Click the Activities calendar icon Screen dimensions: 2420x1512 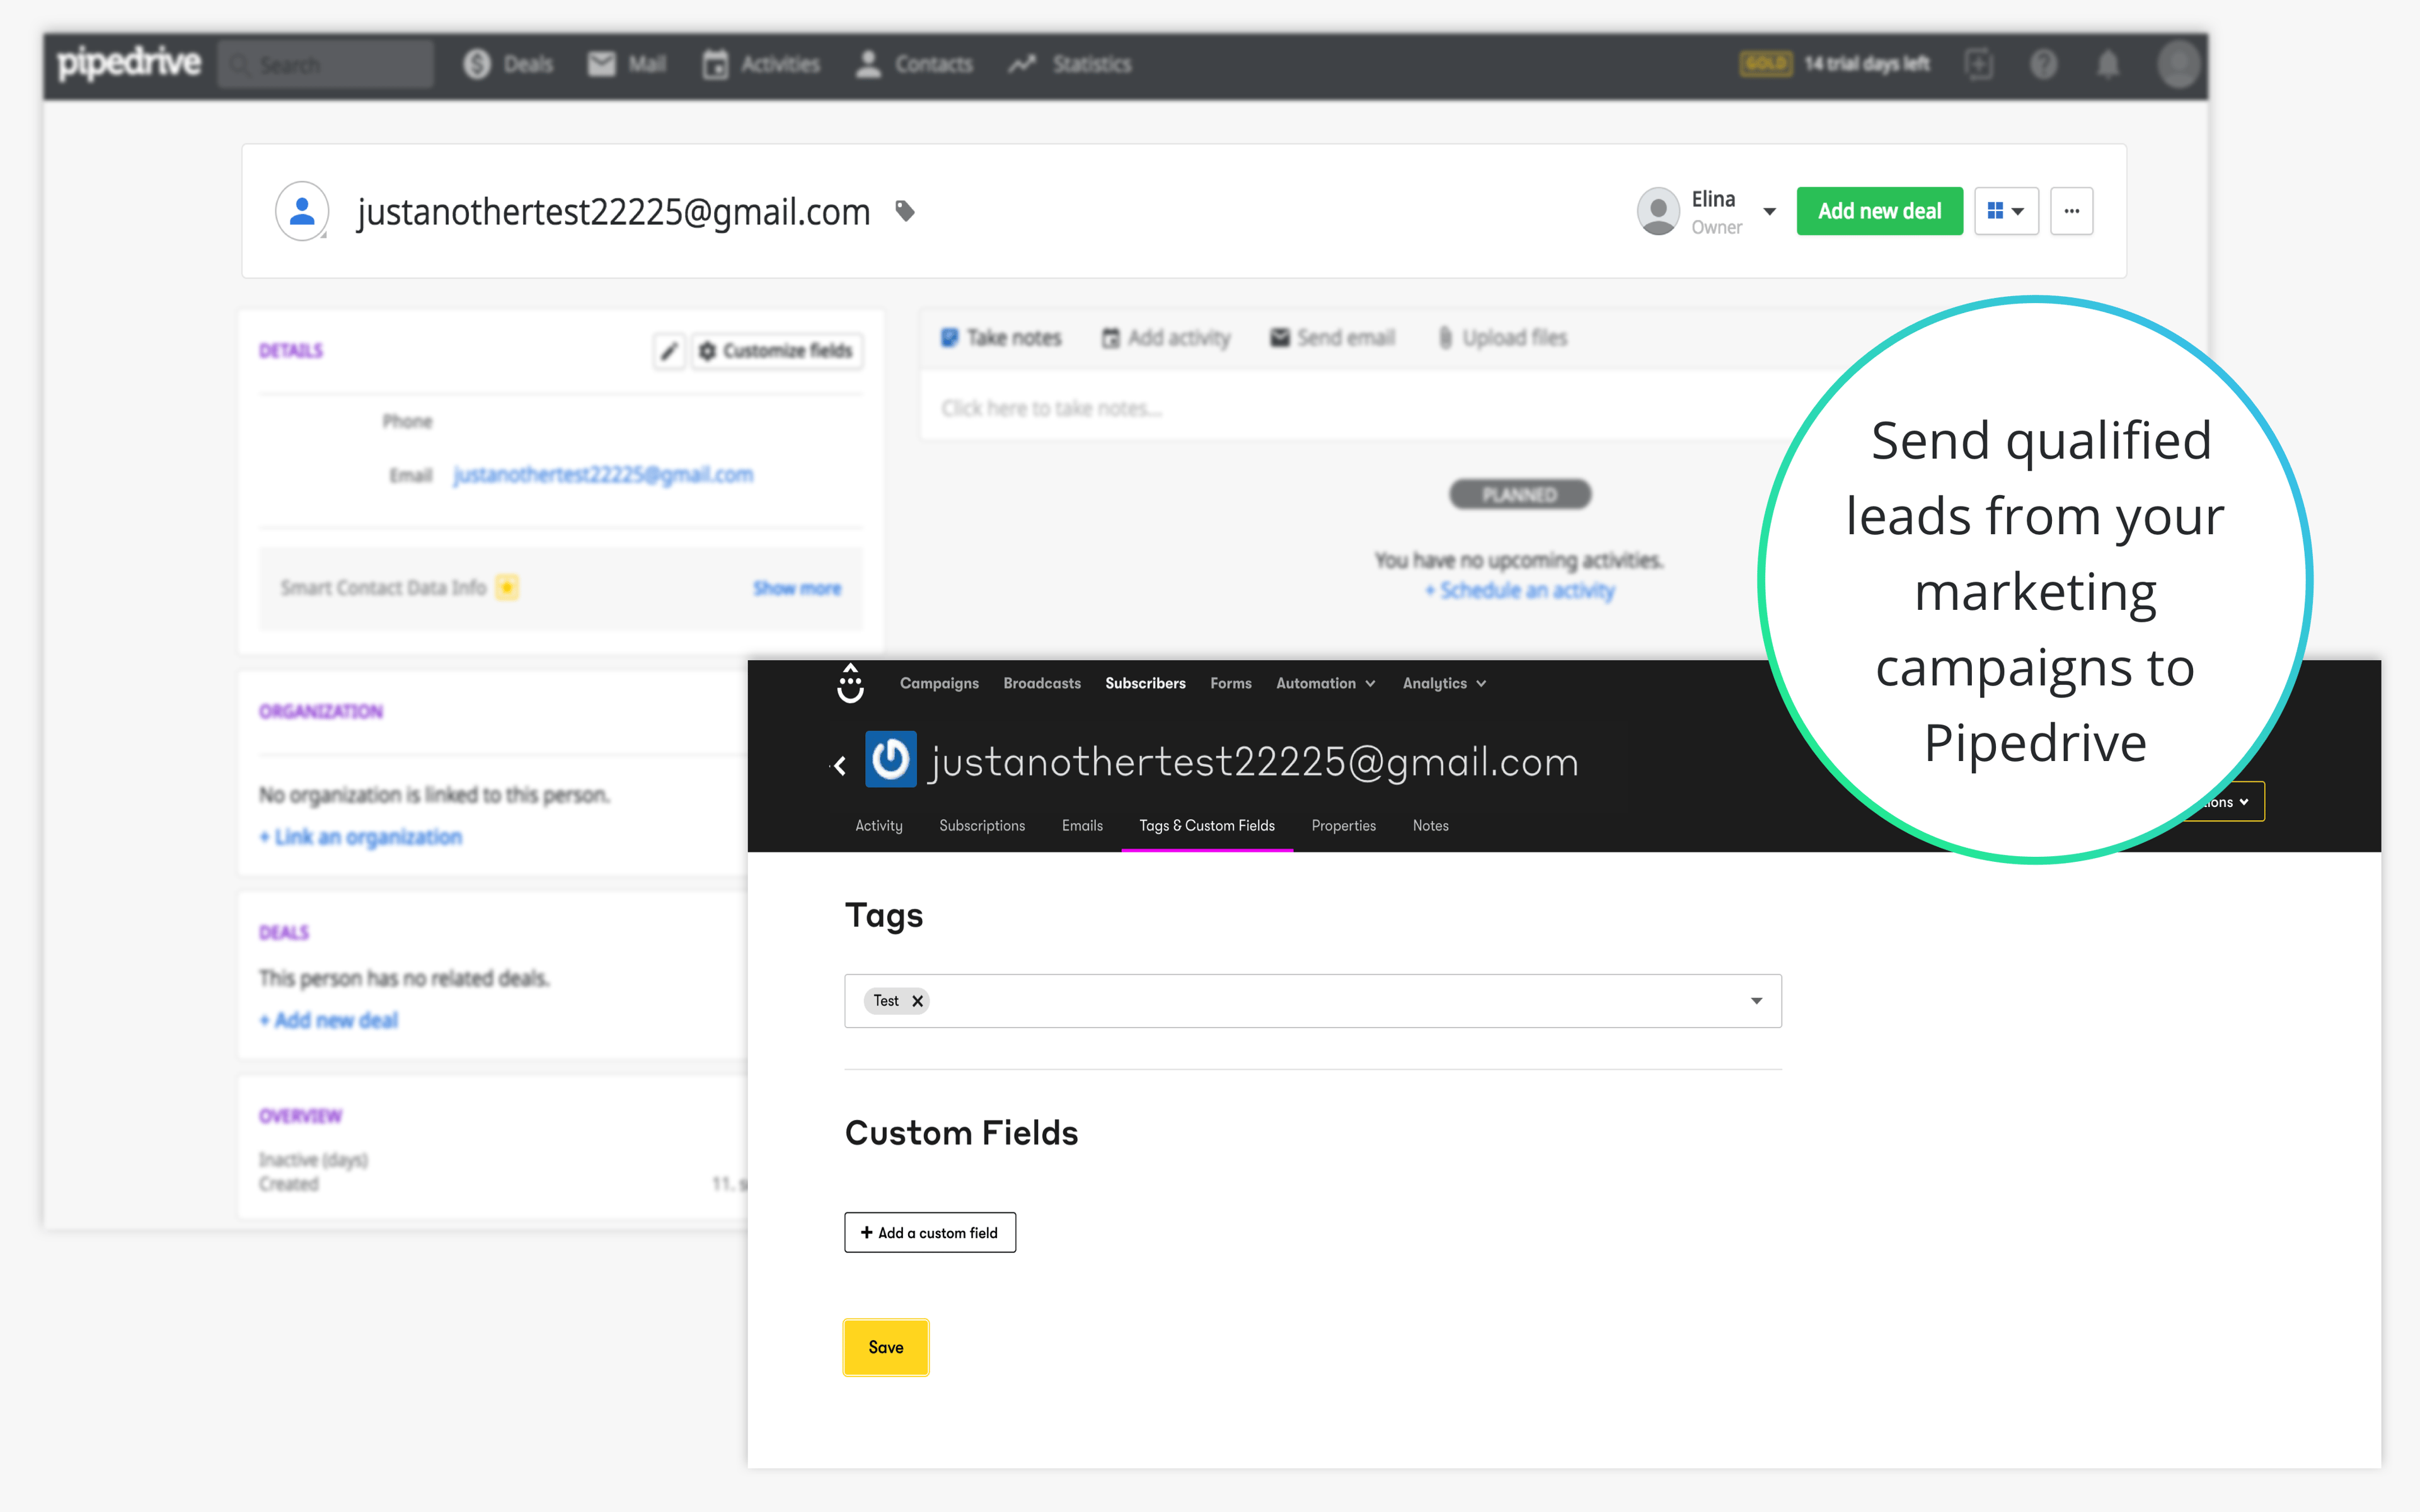pyautogui.click(x=715, y=65)
